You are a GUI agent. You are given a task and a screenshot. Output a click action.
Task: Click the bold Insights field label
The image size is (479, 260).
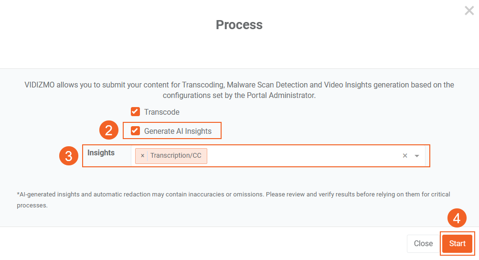pyautogui.click(x=101, y=153)
